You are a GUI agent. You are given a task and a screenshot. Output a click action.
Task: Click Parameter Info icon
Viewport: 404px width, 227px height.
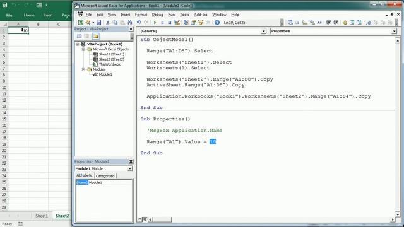312,23
